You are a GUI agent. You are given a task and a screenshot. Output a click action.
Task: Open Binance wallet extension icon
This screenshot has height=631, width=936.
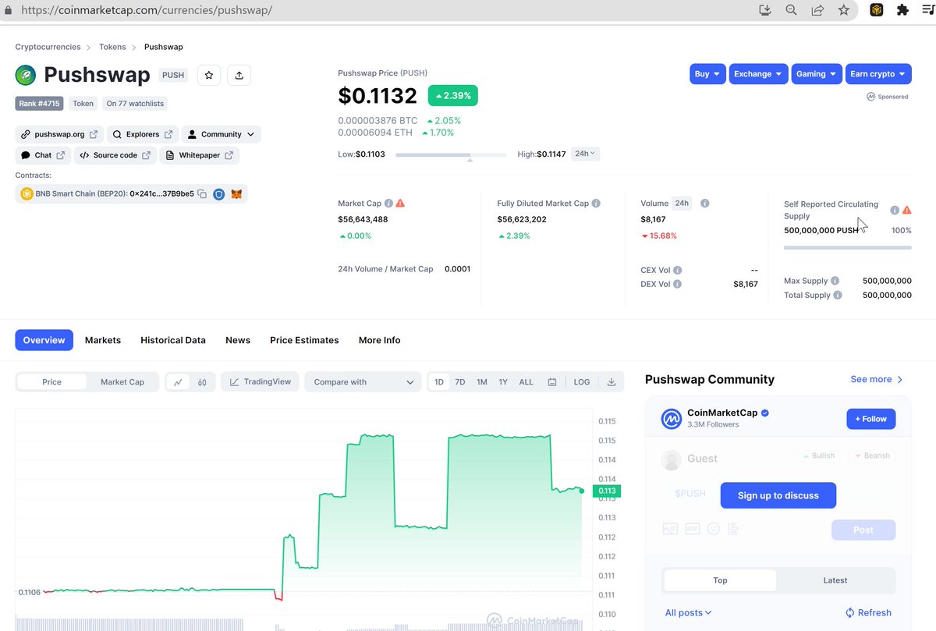click(877, 10)
